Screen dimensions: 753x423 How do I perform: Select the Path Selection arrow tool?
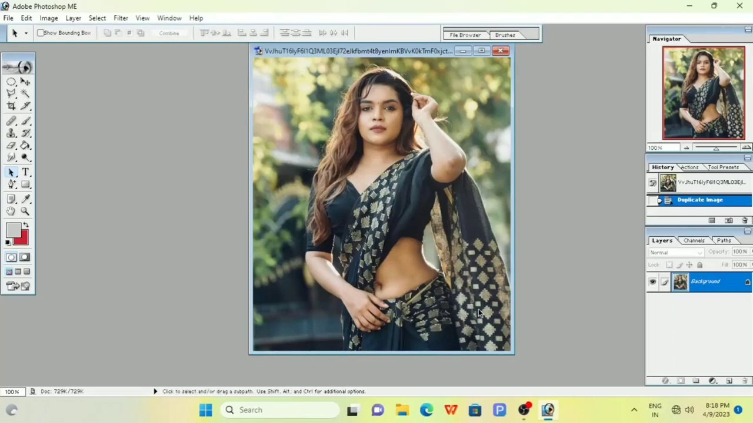tap(11, 172)
